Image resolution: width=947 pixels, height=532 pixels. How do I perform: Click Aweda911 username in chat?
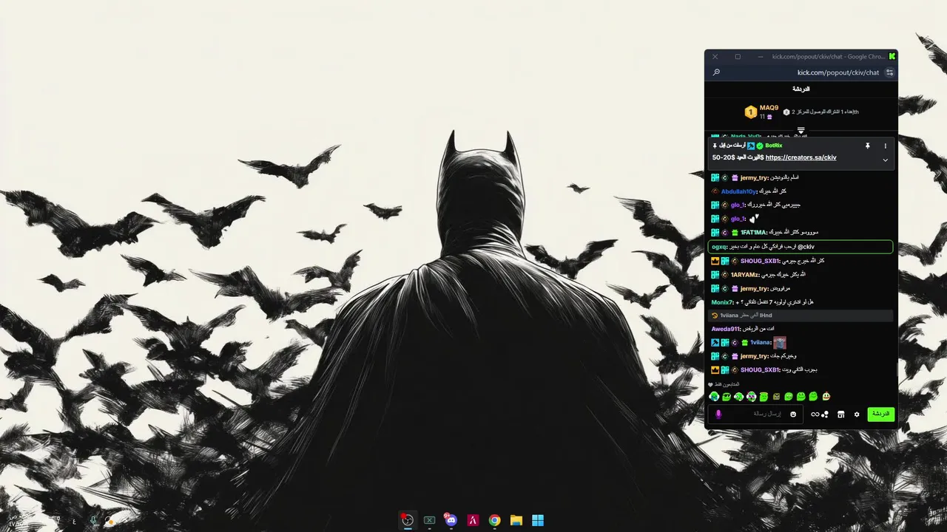(x=727, y=329)
